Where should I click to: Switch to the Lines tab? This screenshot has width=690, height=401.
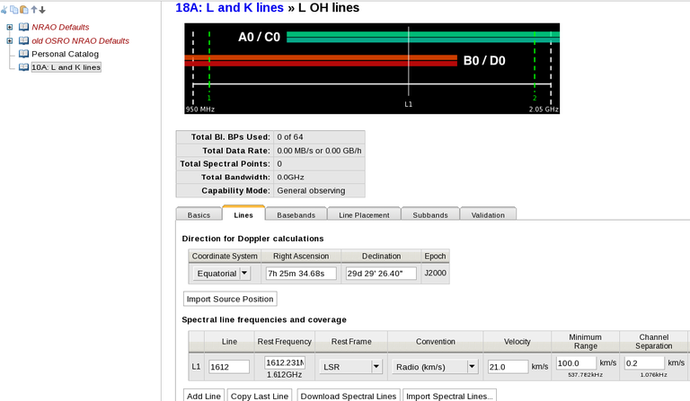coord(243,214)
